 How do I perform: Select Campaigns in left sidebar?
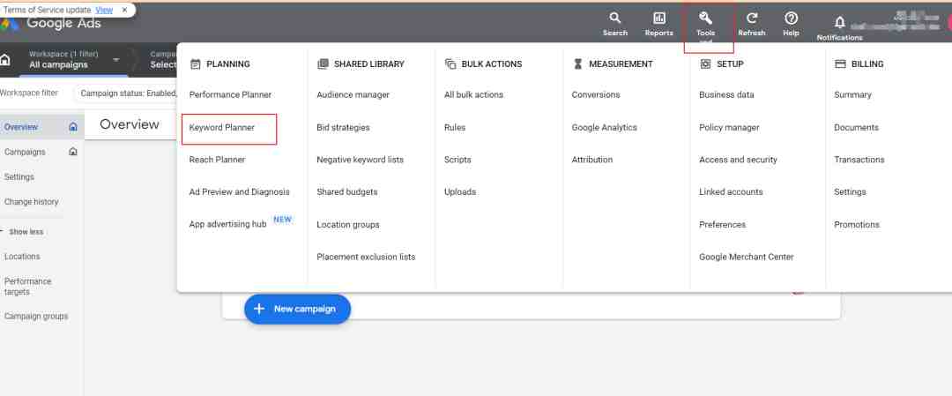[x=25, y=152]
